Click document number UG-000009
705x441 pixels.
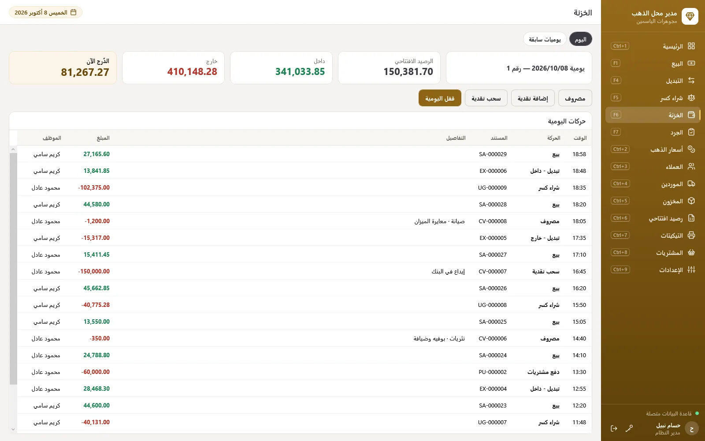click(492, 187)
